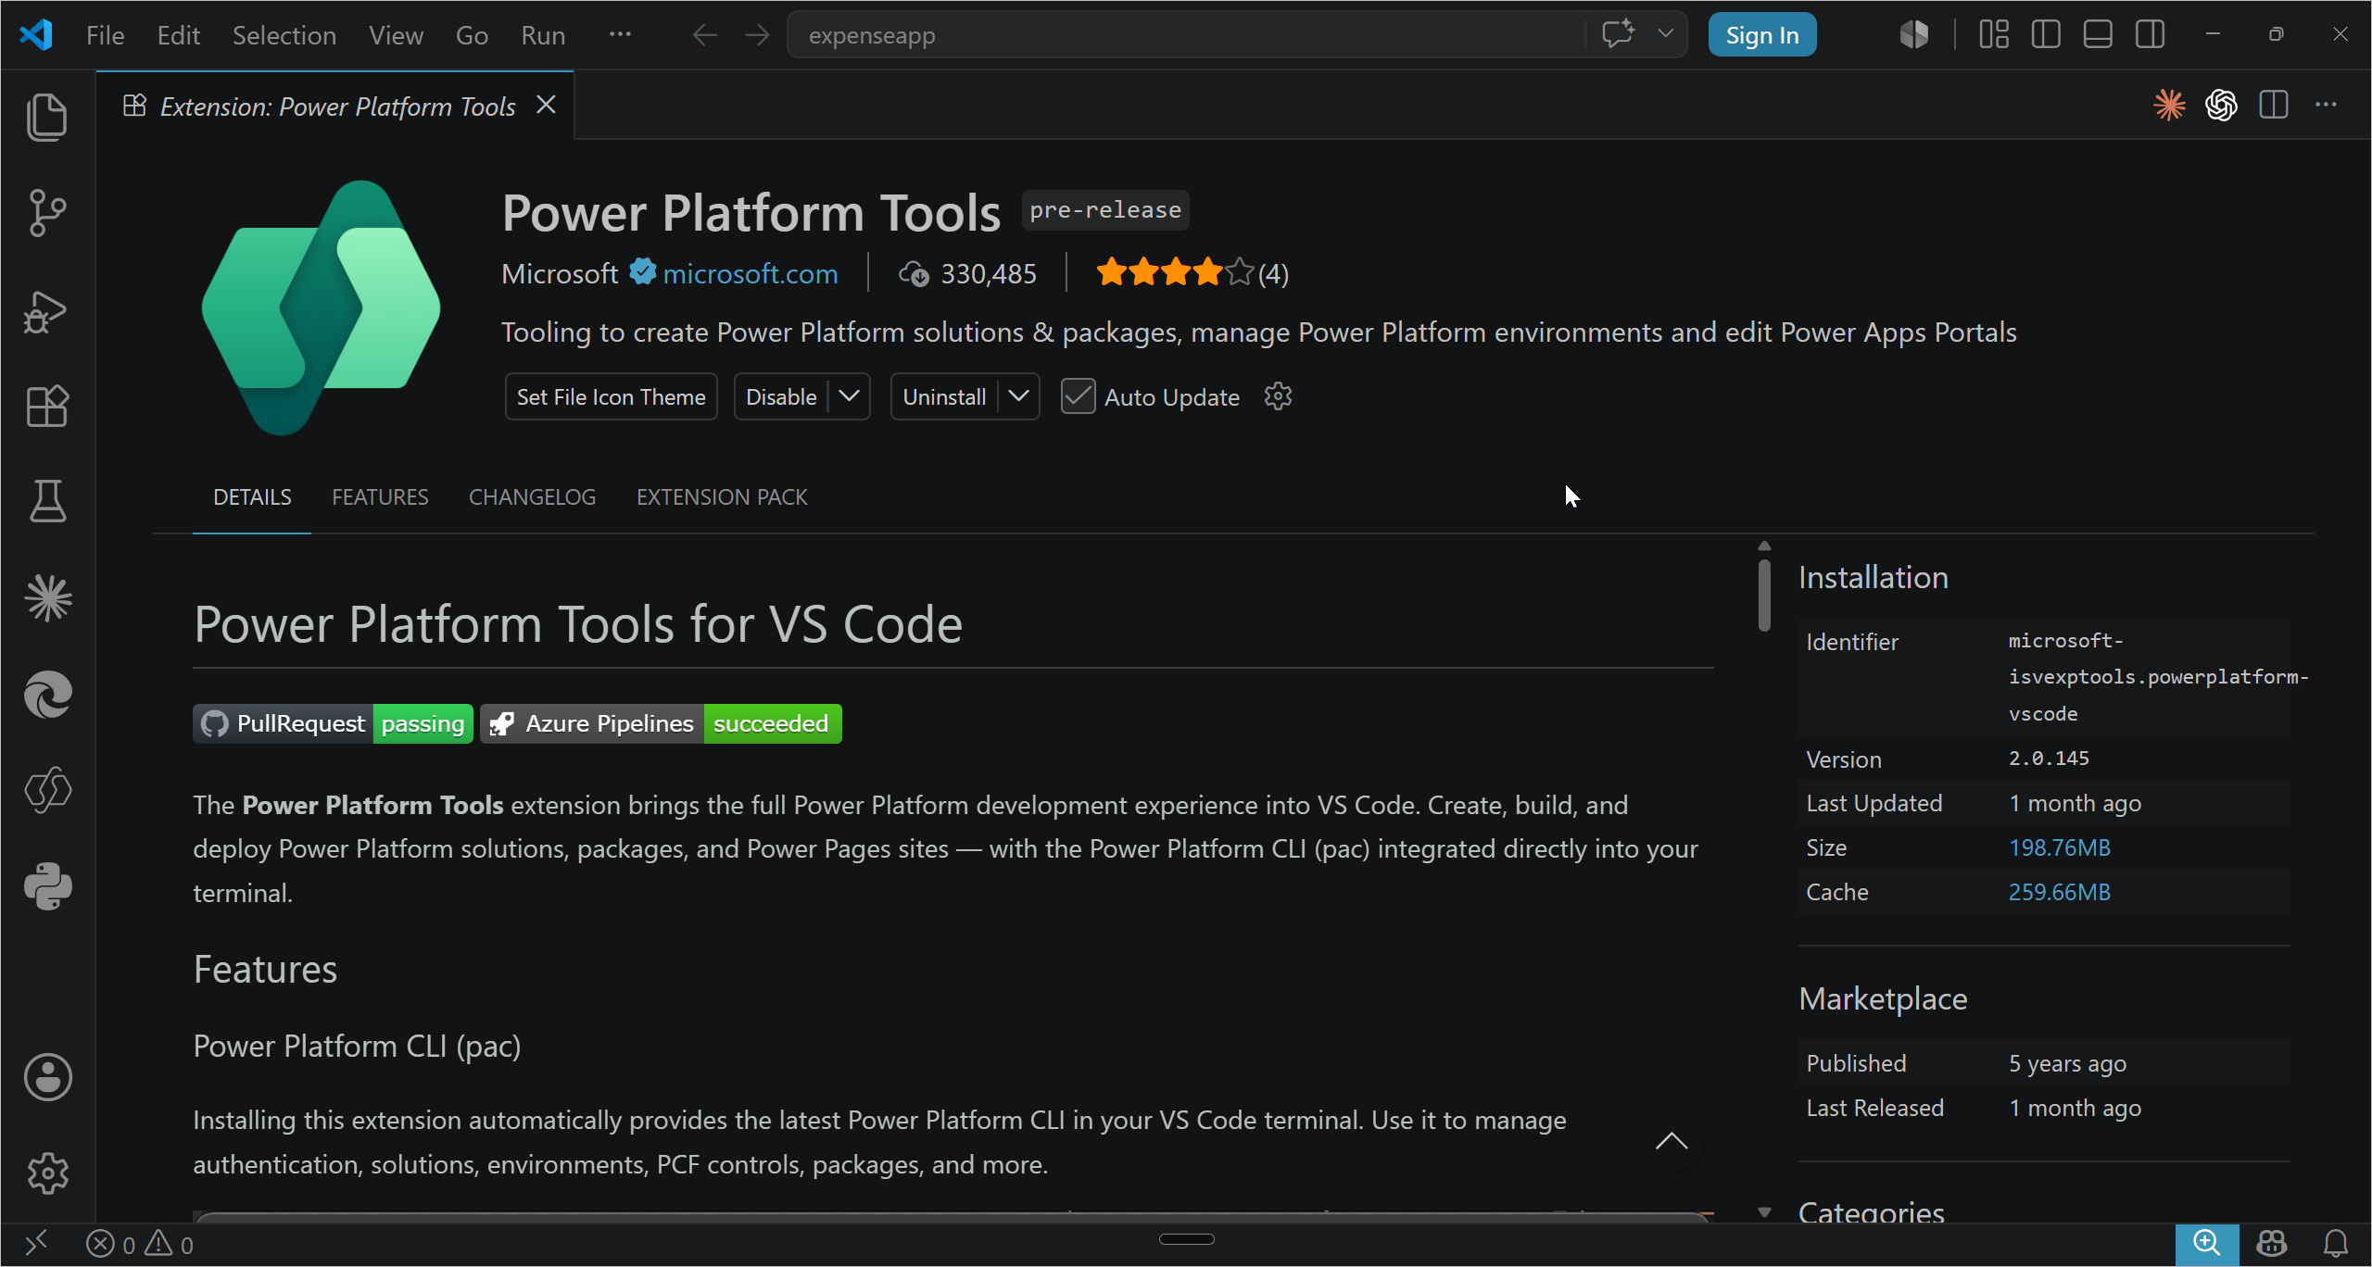Switch to the FEATURES tab
The height and width of the screenshot is (1267, 2372).
380,497
